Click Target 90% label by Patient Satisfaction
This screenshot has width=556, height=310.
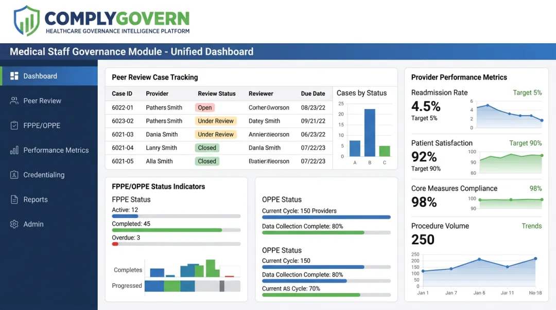tap(526, 143)
